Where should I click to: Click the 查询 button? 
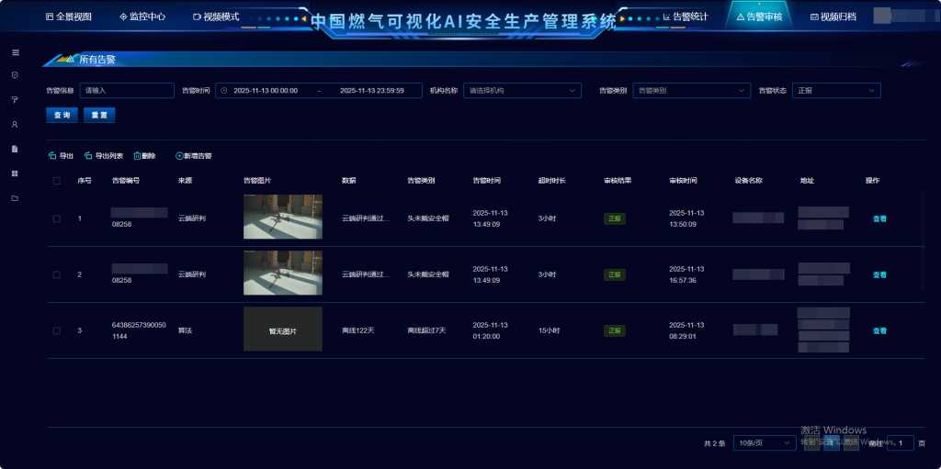click(62, 115)
